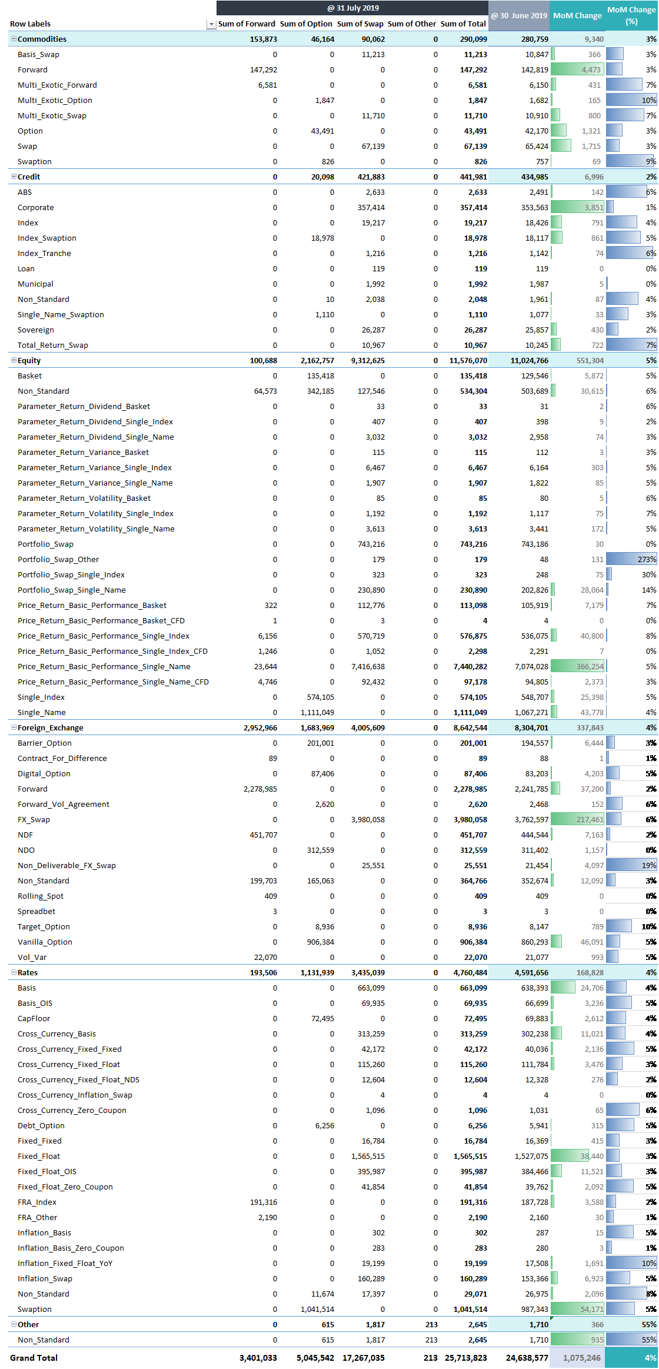
Task: Click the Swaption row under Commodities
Action: pos(34,161)
